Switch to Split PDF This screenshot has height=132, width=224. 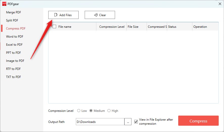click(x=12, y=20)
